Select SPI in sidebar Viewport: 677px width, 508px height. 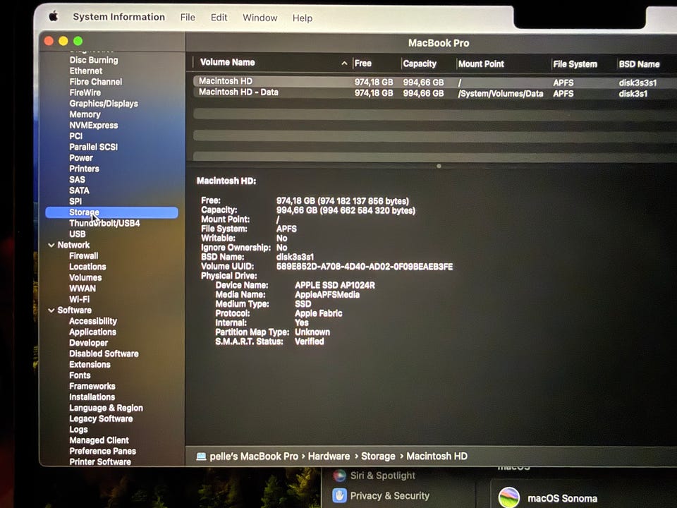click(x=75, y=201)
